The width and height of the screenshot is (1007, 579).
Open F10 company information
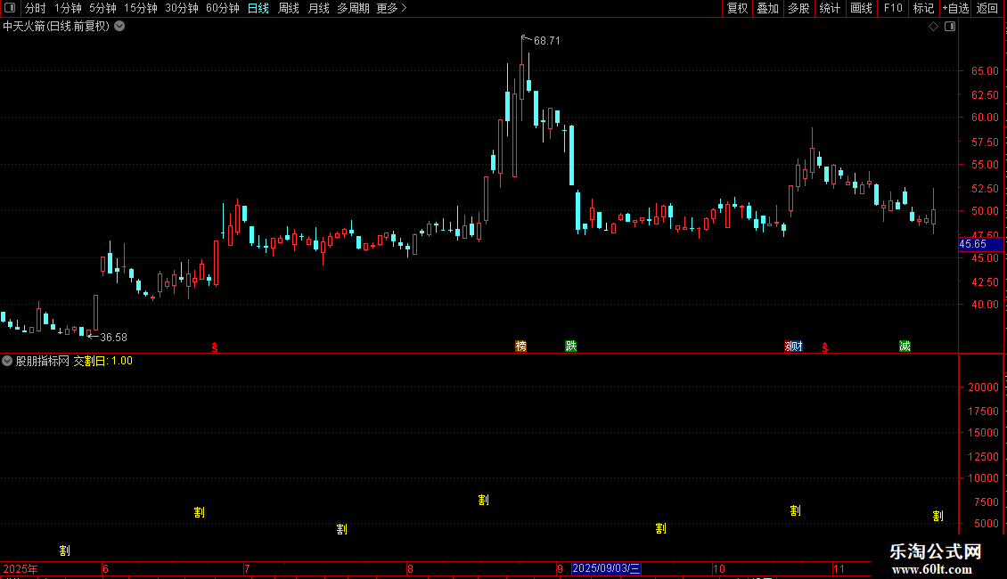893,8
